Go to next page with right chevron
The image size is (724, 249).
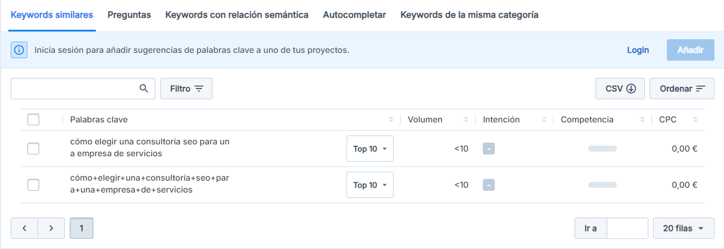[51, 228]
